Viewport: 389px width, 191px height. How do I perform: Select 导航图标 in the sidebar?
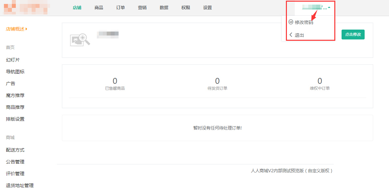[15, 72]
